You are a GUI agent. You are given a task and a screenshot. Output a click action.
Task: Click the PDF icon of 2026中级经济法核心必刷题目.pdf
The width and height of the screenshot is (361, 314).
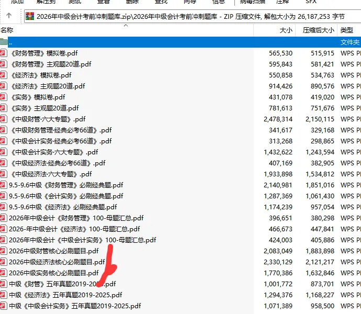point(3,262)
